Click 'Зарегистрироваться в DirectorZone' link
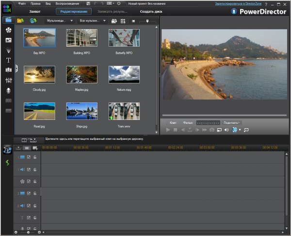The height and width of the screenshot is (236, 291). (238, 3)
